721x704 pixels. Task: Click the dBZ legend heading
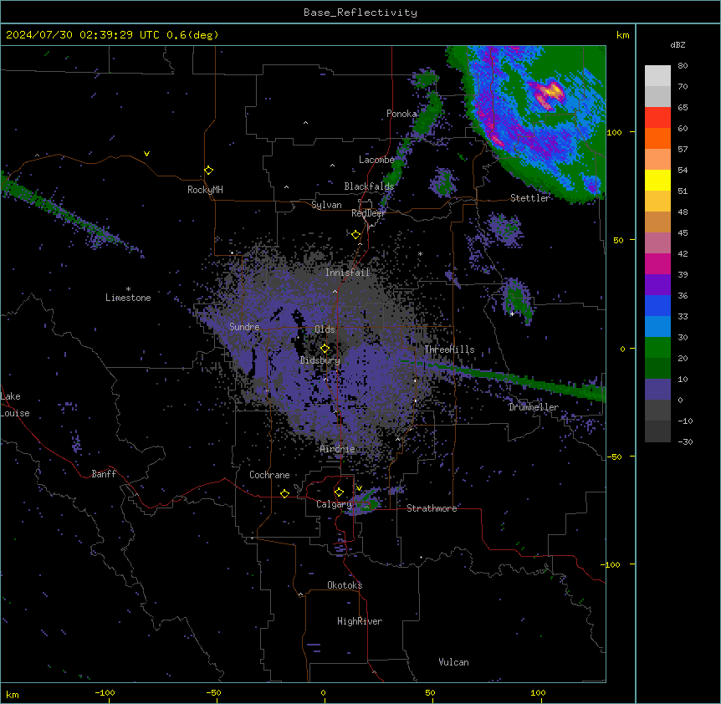coord(678,45)
